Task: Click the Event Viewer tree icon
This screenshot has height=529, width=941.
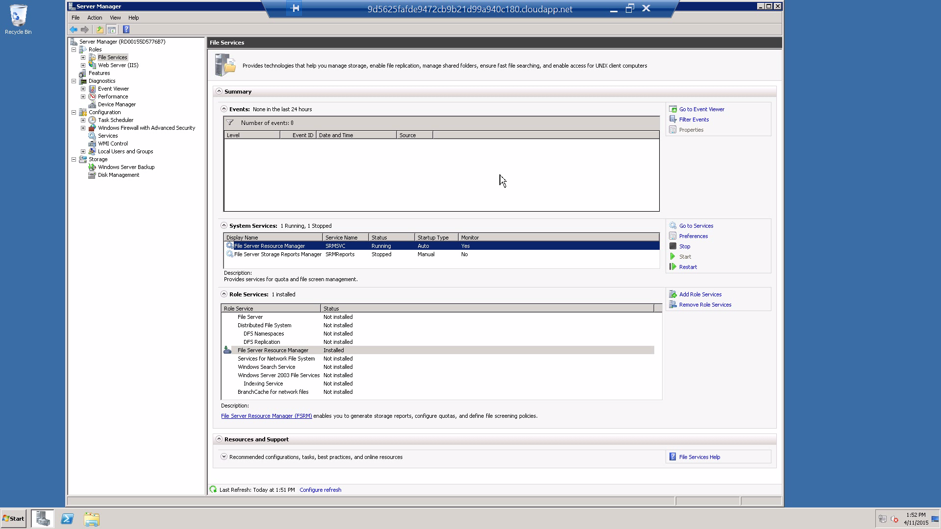Action: point(92,89)
